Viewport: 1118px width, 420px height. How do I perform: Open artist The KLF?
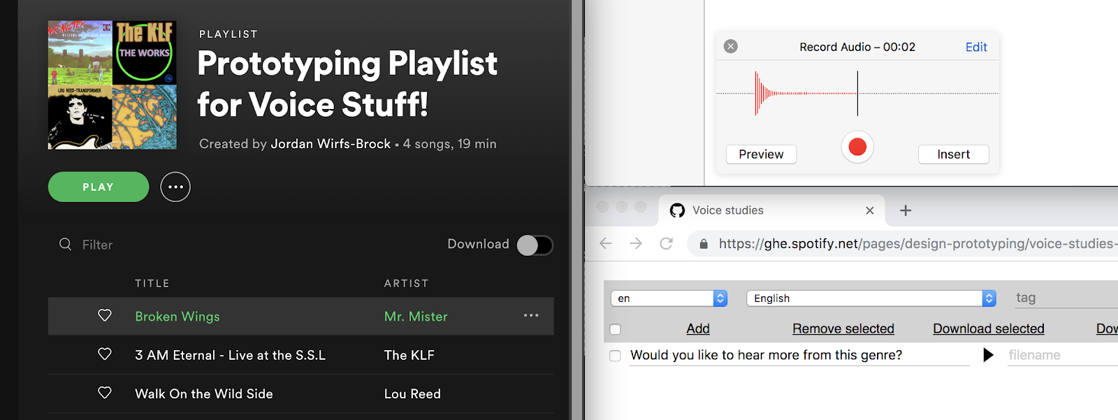click(x=409, y=355)
